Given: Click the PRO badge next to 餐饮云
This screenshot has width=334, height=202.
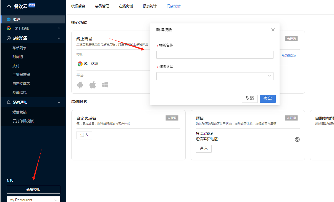Looking at the screenshot, I should coord(32,5).
